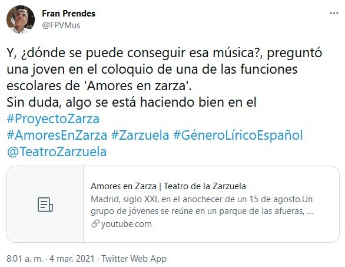Click Fran Prendes profile avatar photo
Screen dimensions: 345x267
tap(21, 19)
